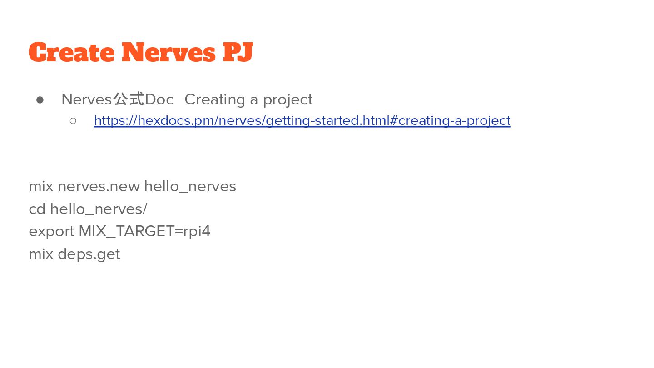Viewport: 654px width, 368px height.
Task: Click 'PJ' in the orange heading
Action: (238, 52)
